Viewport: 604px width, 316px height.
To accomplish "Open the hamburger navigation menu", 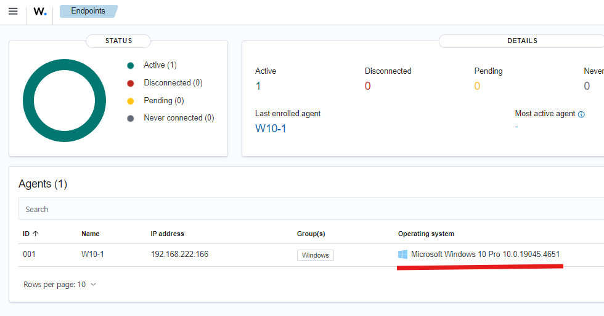I will click(x=13, y=11).
